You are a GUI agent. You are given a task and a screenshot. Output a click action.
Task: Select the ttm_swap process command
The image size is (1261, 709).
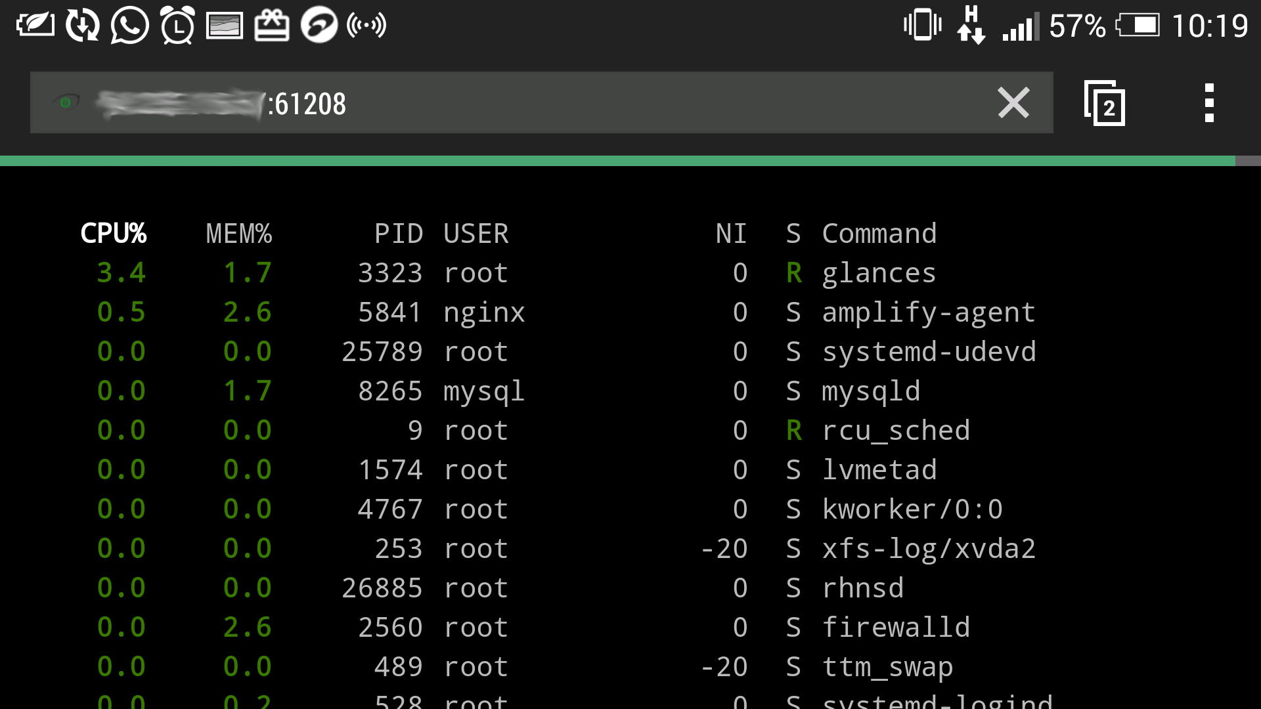[888, 668]
